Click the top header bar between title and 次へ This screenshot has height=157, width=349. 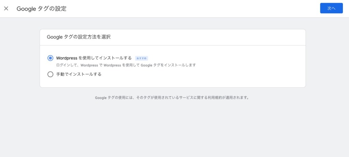[x=193, y=8]
